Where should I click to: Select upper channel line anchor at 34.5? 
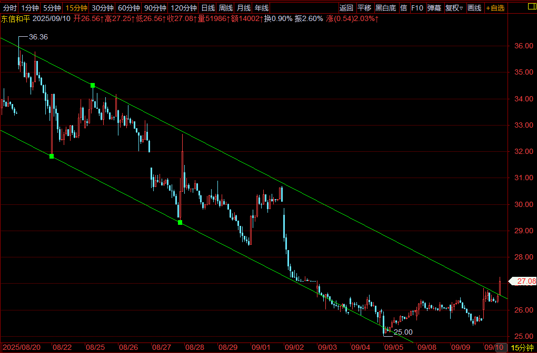point(93,85)
